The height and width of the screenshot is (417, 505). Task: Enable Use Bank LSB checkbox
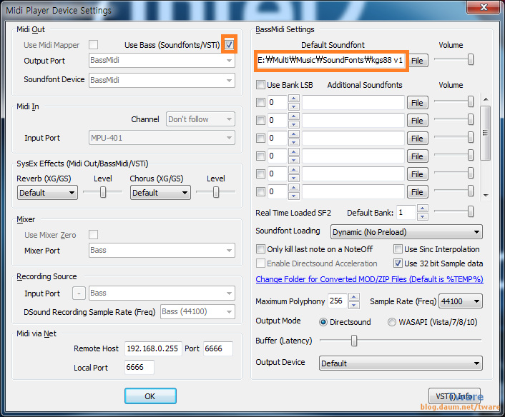260,85
